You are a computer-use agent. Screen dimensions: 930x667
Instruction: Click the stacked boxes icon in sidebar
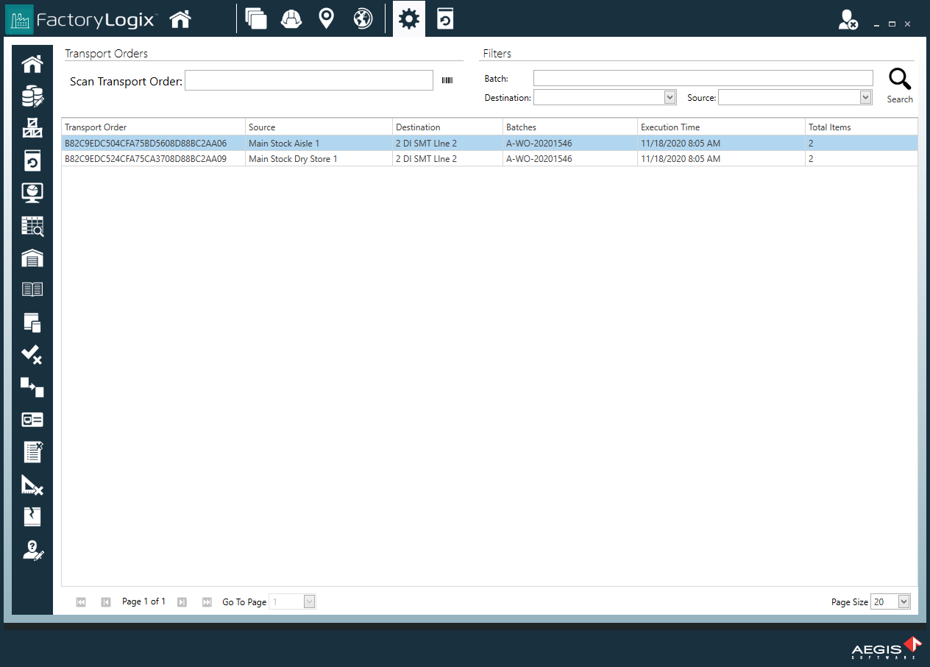click(x=32, y=128)
